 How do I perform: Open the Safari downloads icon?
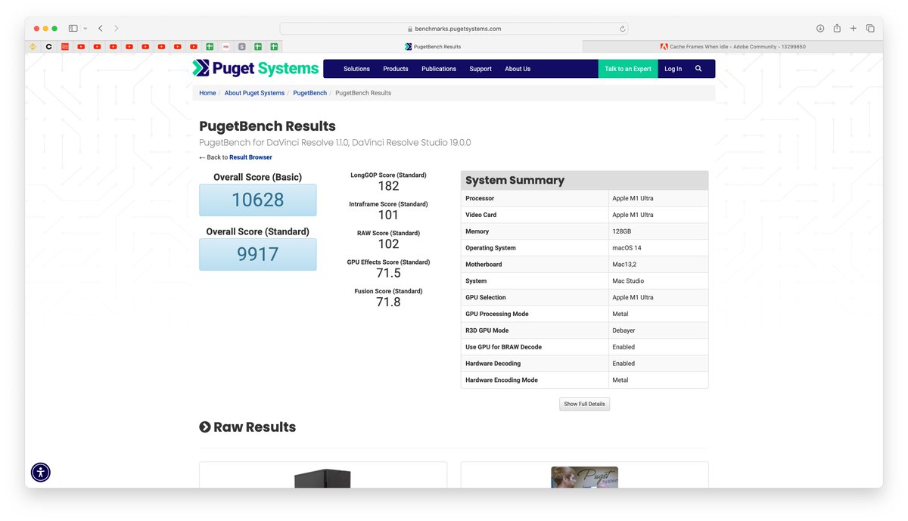(820, 28)
